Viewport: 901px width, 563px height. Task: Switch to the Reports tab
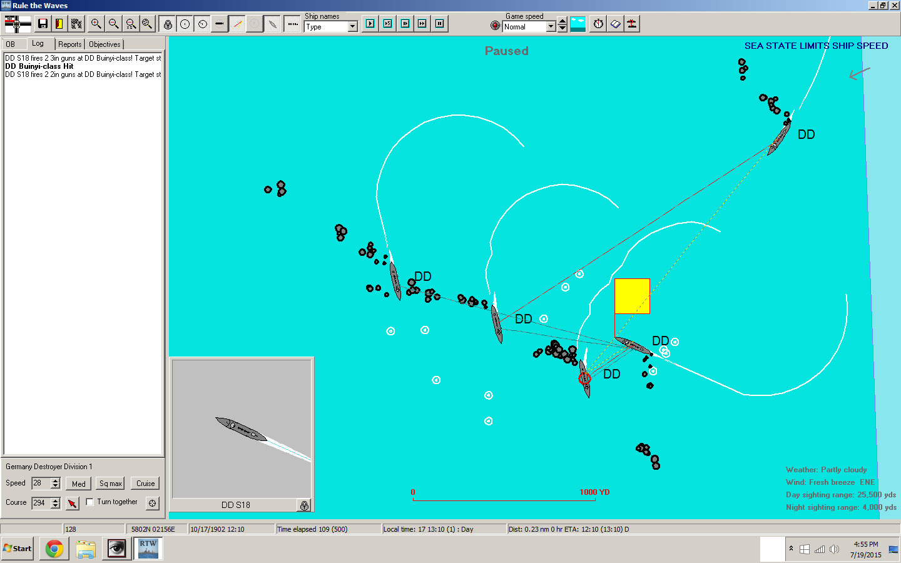click(x=69, y=44)
